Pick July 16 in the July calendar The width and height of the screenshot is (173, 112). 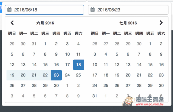[x=161, y=65]
